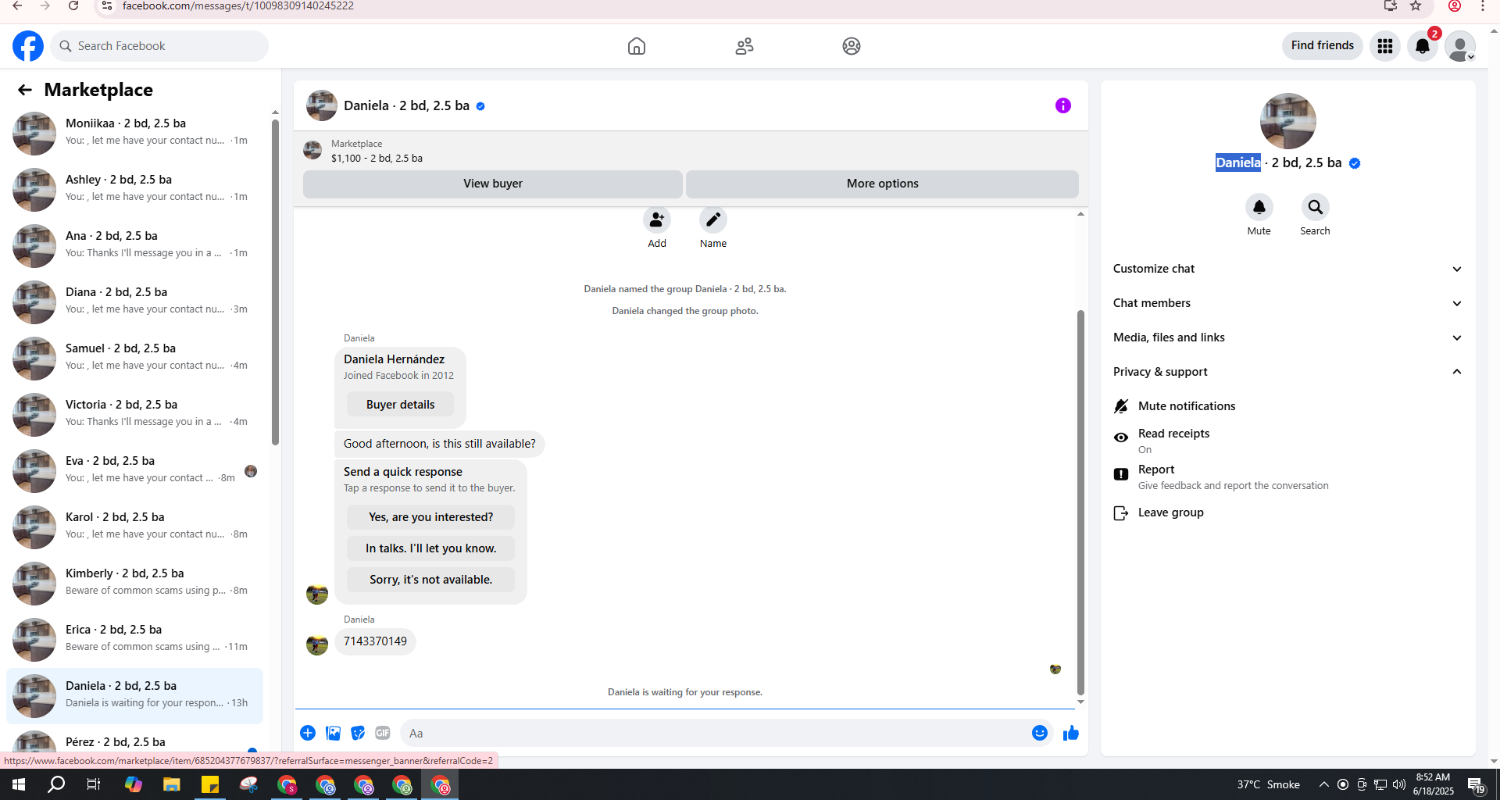The width and height of the screenshot is (1500, 800).
Task: Bookmark this page star icon
Action: (x=1416, y=6)
